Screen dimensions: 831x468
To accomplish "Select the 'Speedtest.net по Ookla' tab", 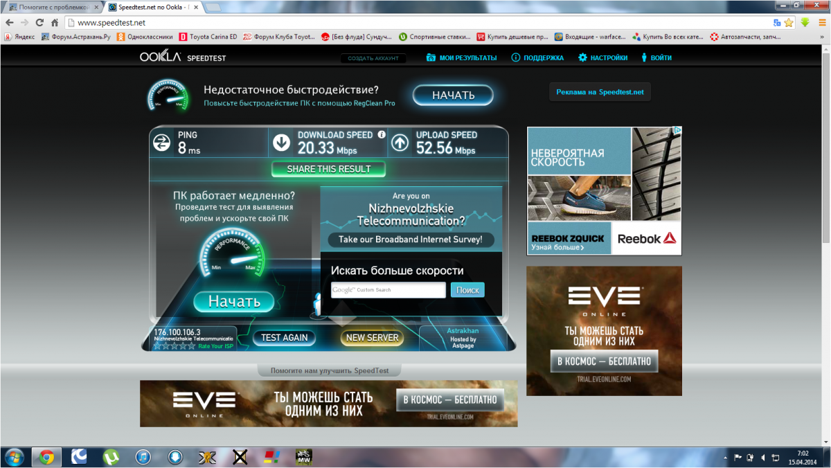I will click(x=154, y=7).
